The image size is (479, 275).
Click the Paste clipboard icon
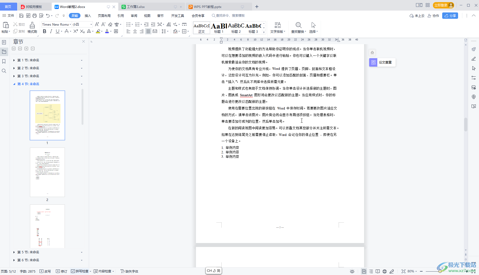tap(6, 25)
